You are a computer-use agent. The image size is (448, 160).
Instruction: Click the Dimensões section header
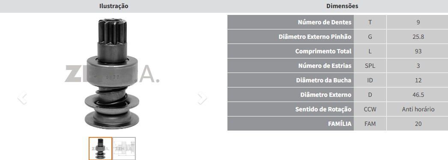(x=342, y=6)
